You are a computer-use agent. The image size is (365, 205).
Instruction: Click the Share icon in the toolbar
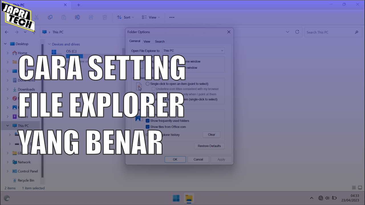click(x=91, y=17)
